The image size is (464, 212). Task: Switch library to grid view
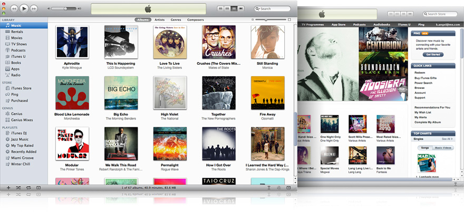[x=234, y=8]
